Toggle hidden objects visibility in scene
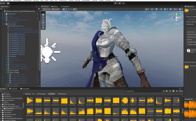The width and height of the screenshot is (196, 121). coord(171,9)
